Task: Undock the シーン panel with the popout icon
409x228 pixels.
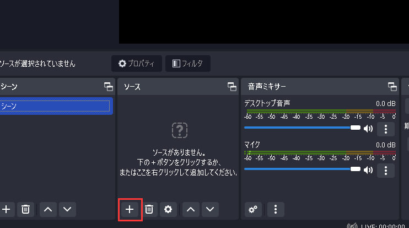Action: click(109, 87)
